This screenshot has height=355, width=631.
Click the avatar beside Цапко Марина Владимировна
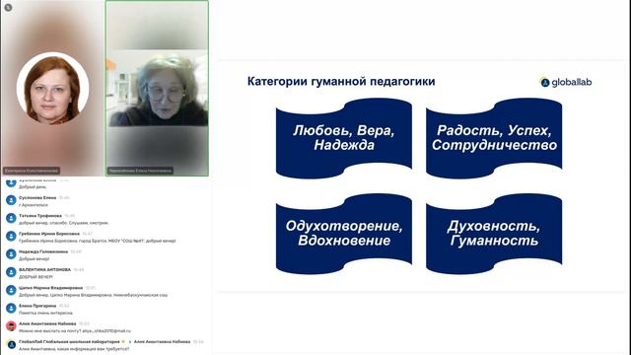click(x=11, y=290)
